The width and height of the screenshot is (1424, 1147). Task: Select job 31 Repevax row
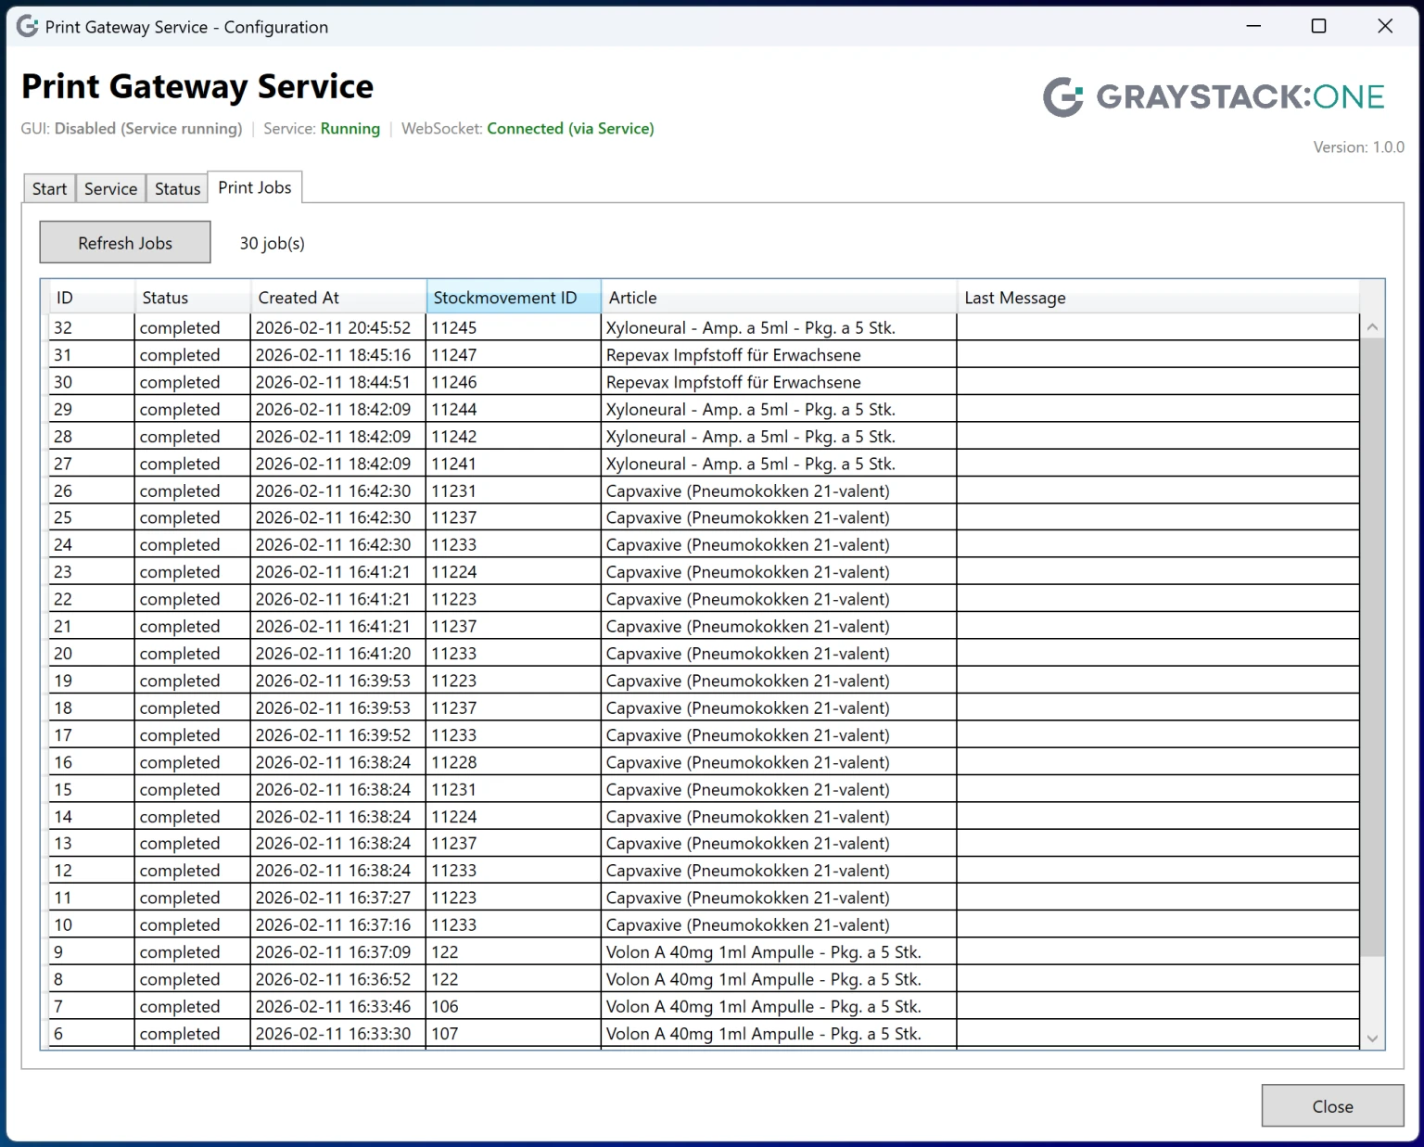pyautogui.click(x=732, y=355)
